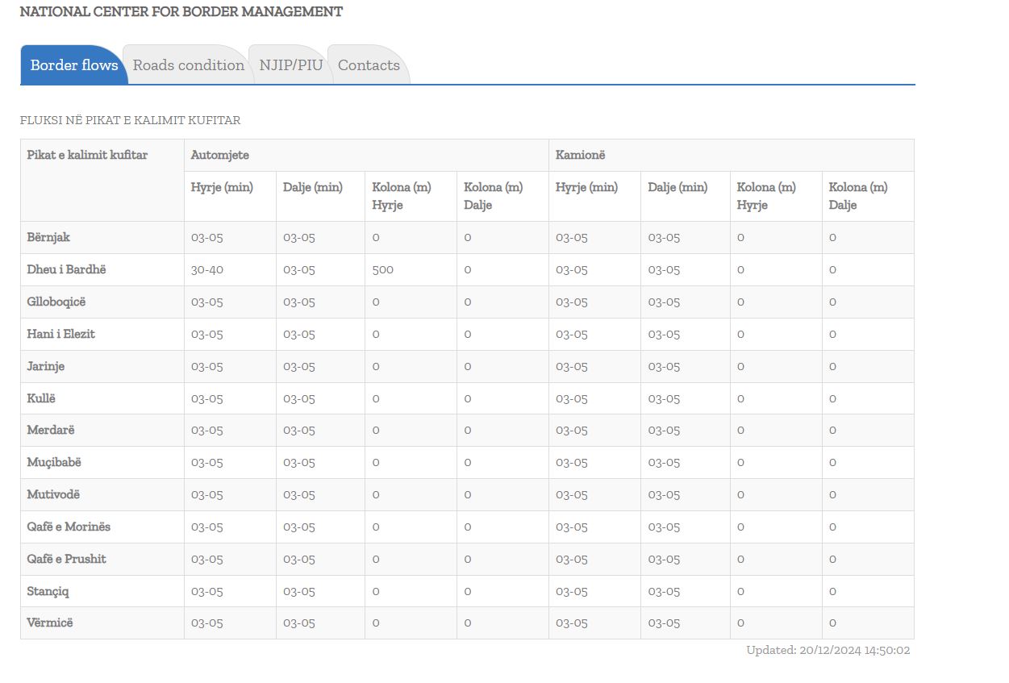The height and width of the screenshot is (683, 1009).
Task: Click the Qafë e Morinës row name
Action: (x=69, y=527)
